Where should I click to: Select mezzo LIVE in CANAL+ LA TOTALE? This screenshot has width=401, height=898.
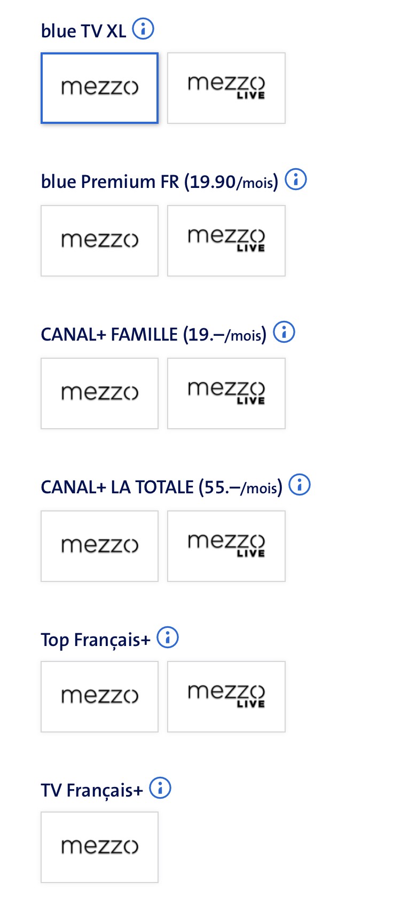click(226, 546)
